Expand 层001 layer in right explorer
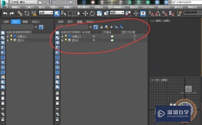202x125 pixels. (x=62, y=40)
